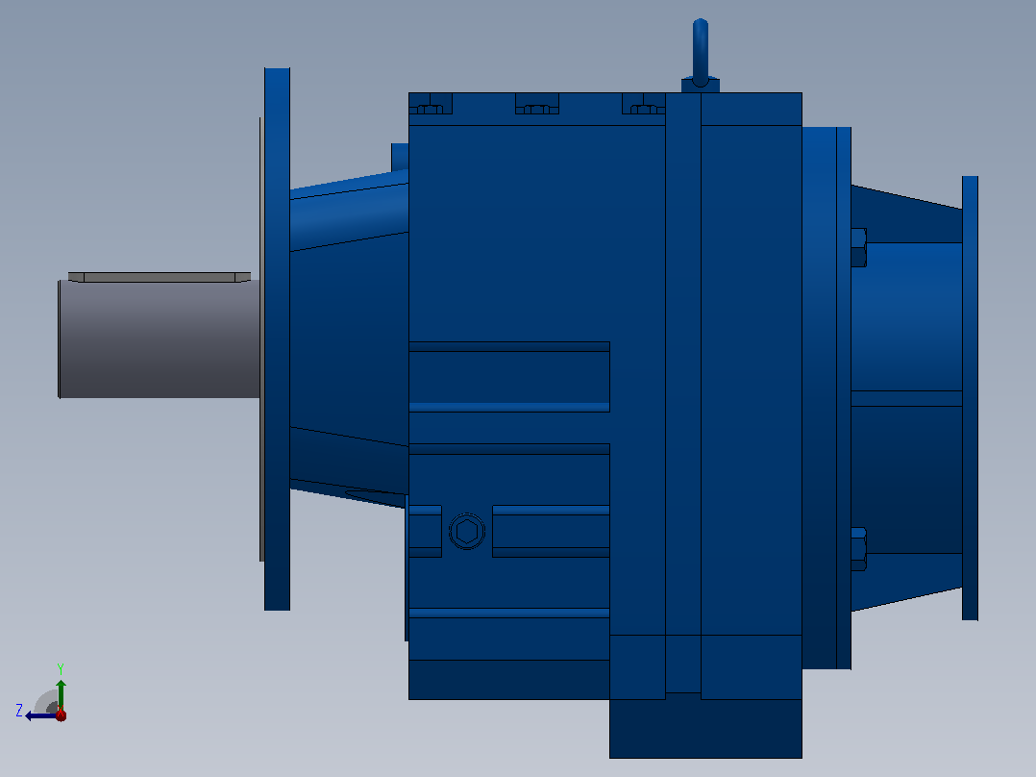Click the green Y axis of the triad
Screen dimensions: 1036x777
61,694
